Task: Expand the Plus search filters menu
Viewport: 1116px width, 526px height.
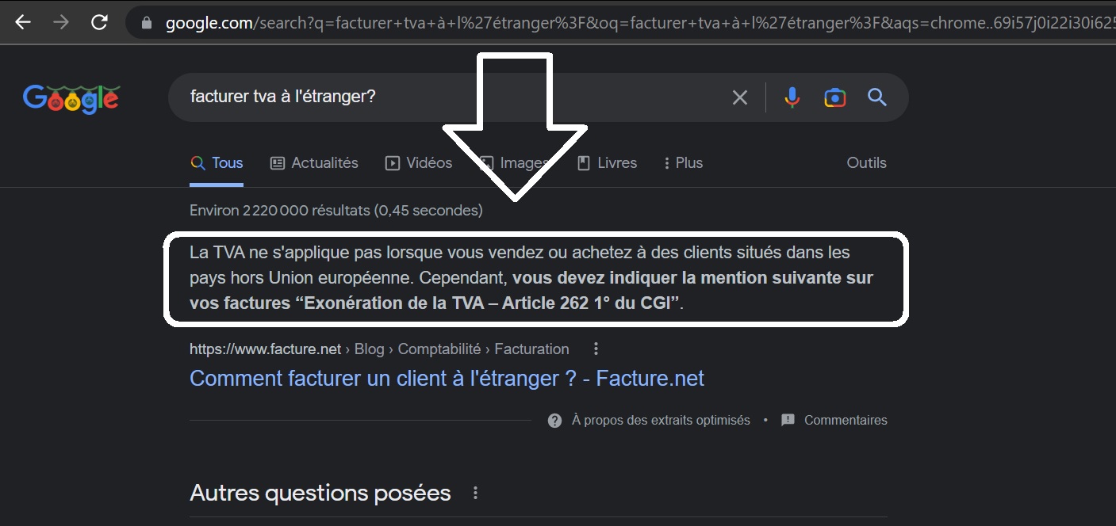Action: (683, 162)
